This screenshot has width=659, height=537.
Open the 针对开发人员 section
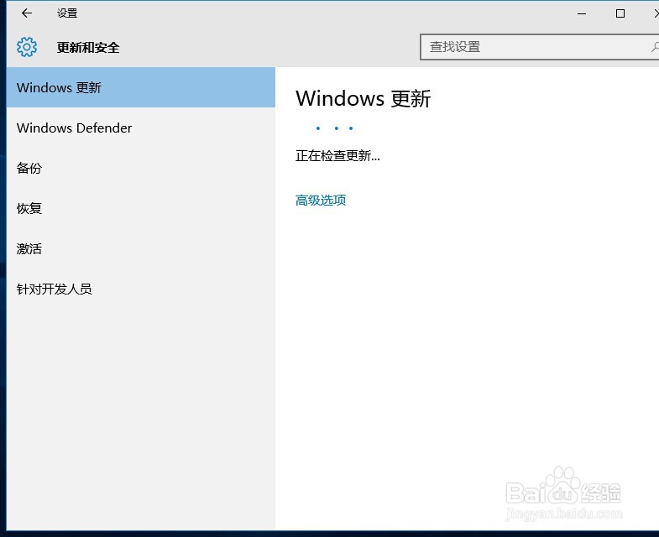click(x=141, y=289)
